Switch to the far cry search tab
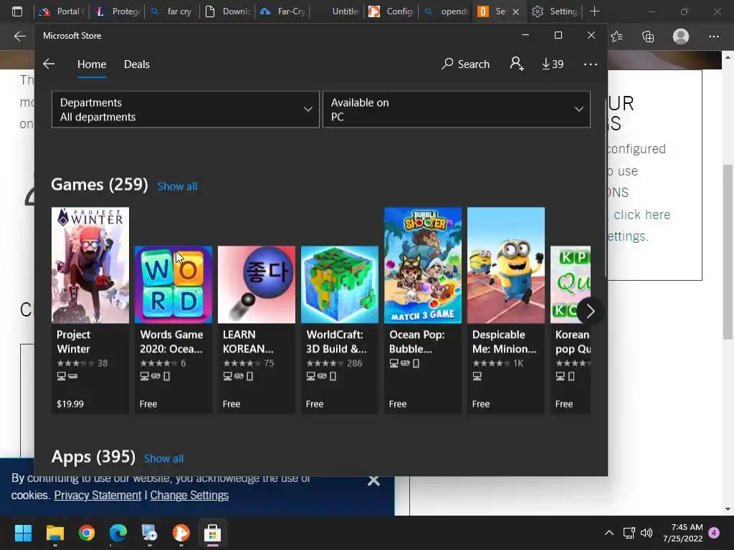 [x=173, y=11]
